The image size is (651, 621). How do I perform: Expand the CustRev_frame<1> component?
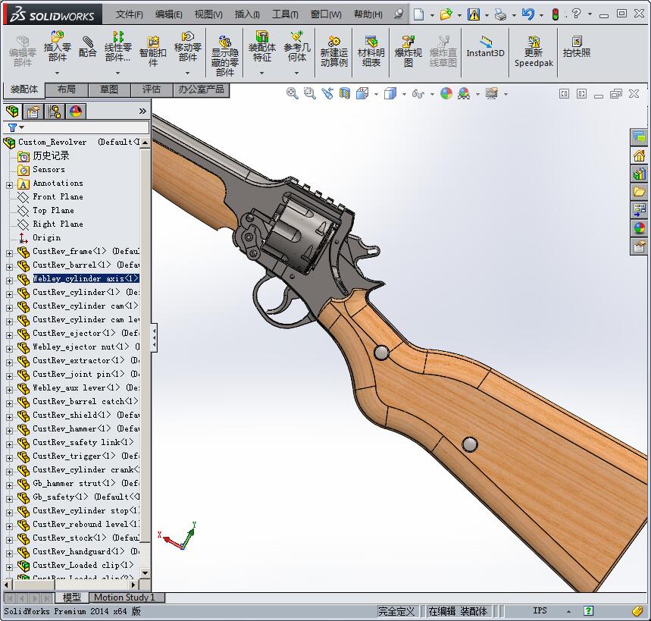click(x=9, y=252)
